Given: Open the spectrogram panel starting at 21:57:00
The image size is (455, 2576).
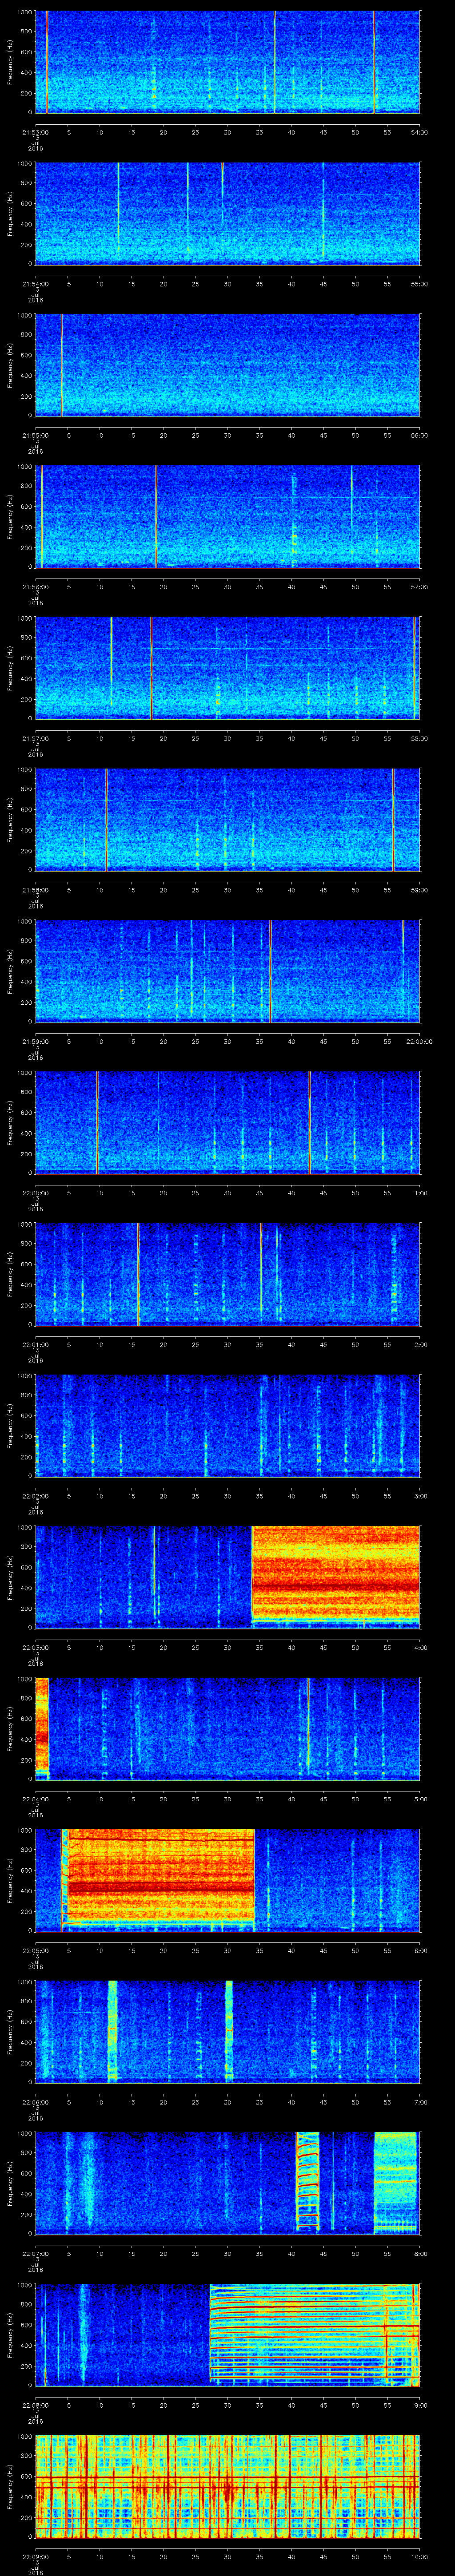Looking at the screenshot, I should coord(228,668).
